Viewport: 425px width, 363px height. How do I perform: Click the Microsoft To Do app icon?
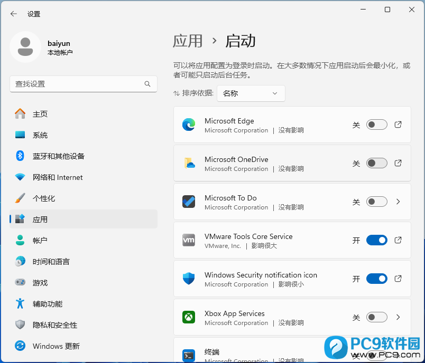click(189, 202)
